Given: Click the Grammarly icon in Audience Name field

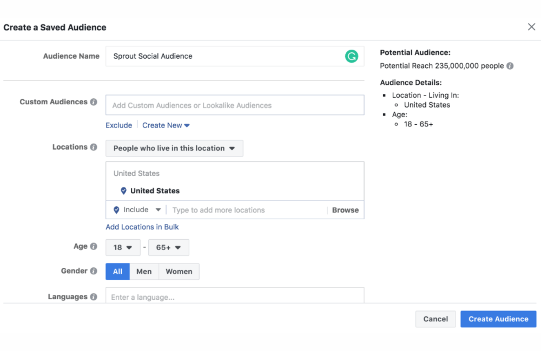Looking at the screenshot, I should pos(351,56).
